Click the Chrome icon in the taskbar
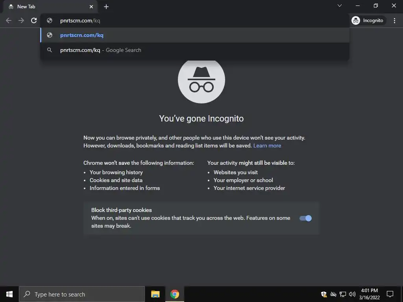 coord(174,294)
